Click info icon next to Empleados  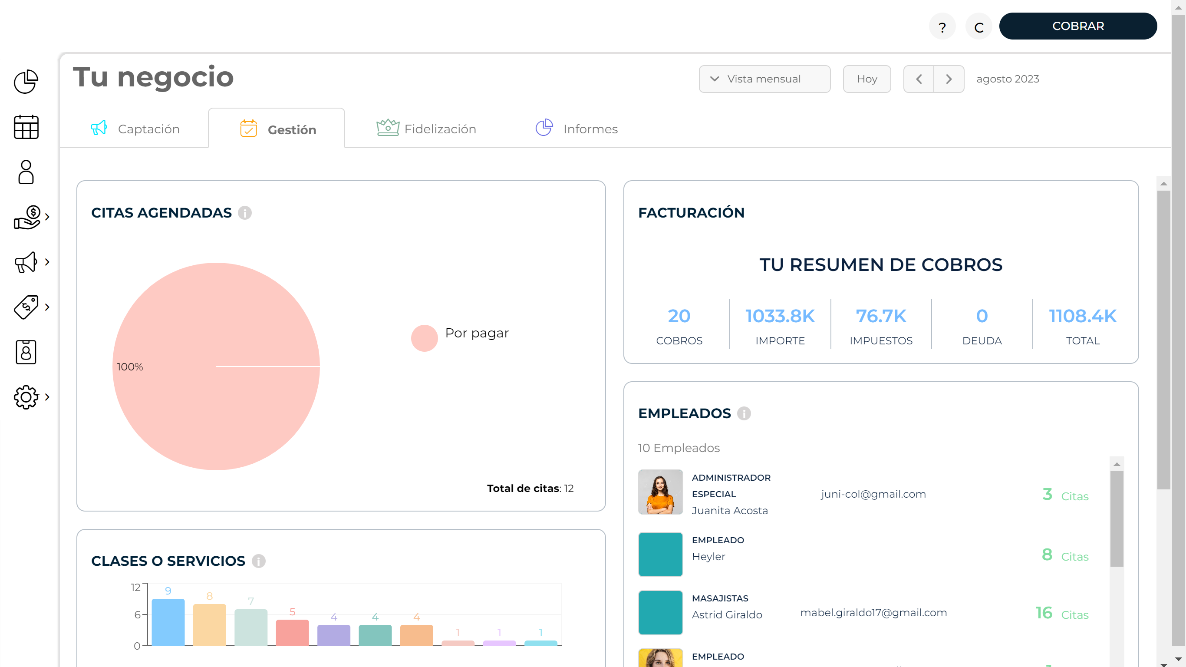pyautogui.click(x=744, y=414)
